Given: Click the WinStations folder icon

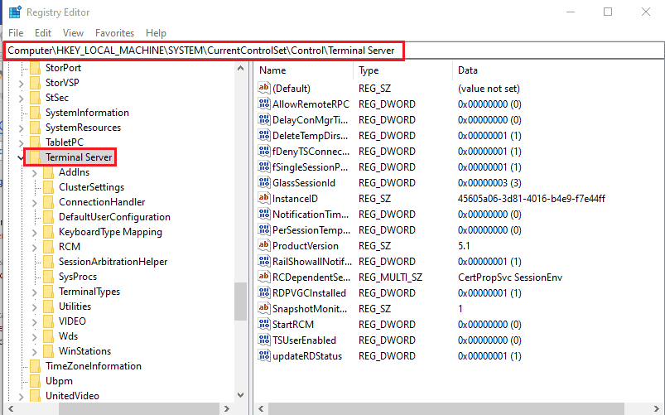Looking at the screenshot, I should (48, 351).
